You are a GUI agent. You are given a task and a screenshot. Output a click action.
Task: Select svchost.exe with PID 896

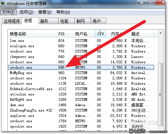click(81, 67)
